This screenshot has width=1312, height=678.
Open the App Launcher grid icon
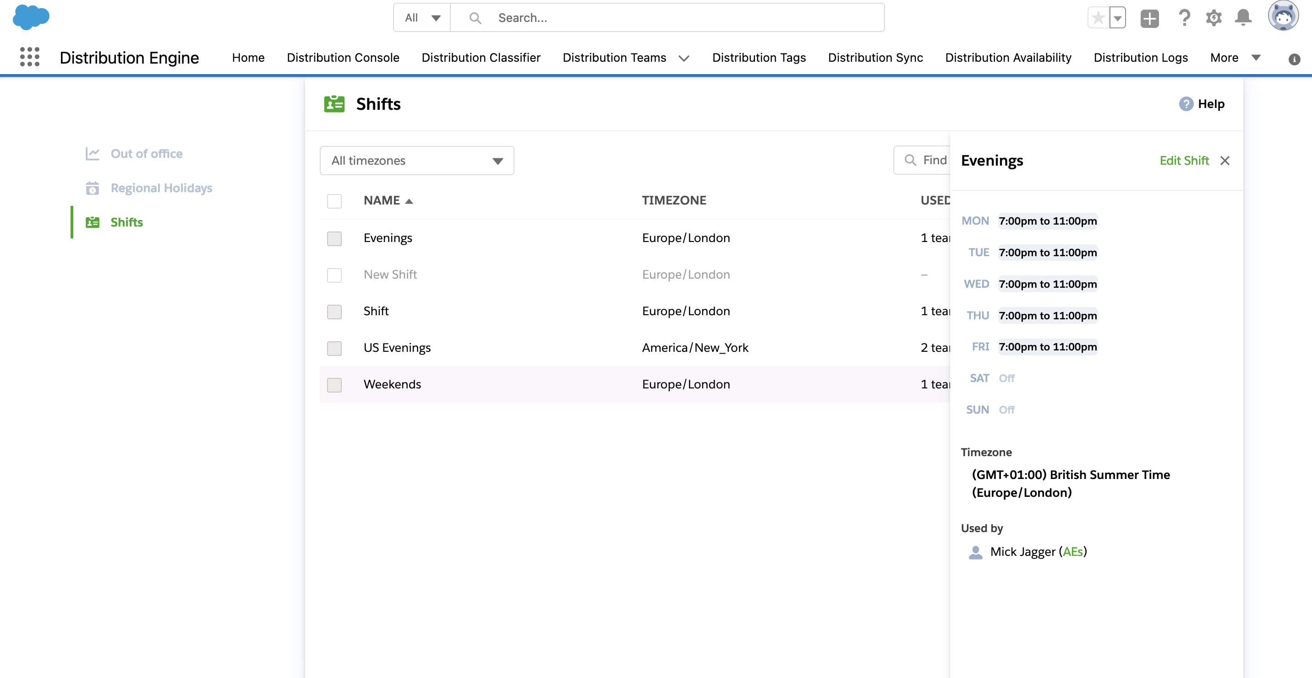[x=29, y=57]
